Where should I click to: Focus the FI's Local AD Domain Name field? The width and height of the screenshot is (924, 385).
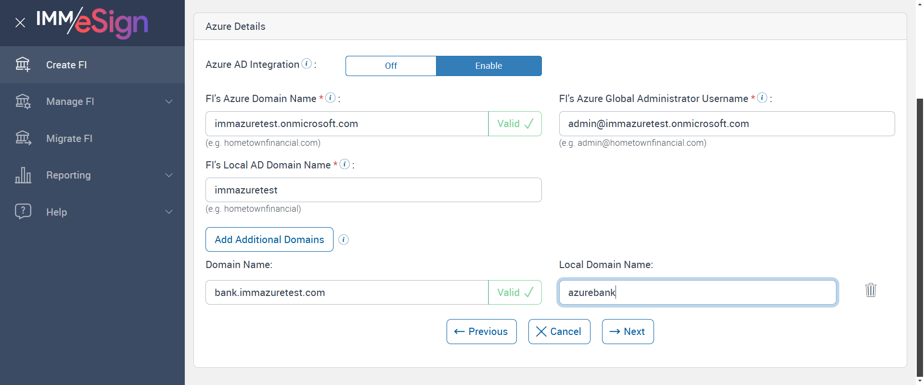pos(373,190)
